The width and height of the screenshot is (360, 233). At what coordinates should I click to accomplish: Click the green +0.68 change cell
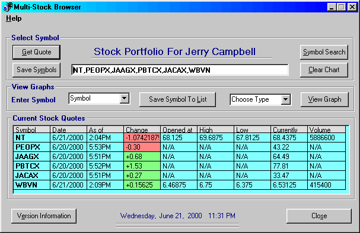pyautogui.click(x=142, y=157)
